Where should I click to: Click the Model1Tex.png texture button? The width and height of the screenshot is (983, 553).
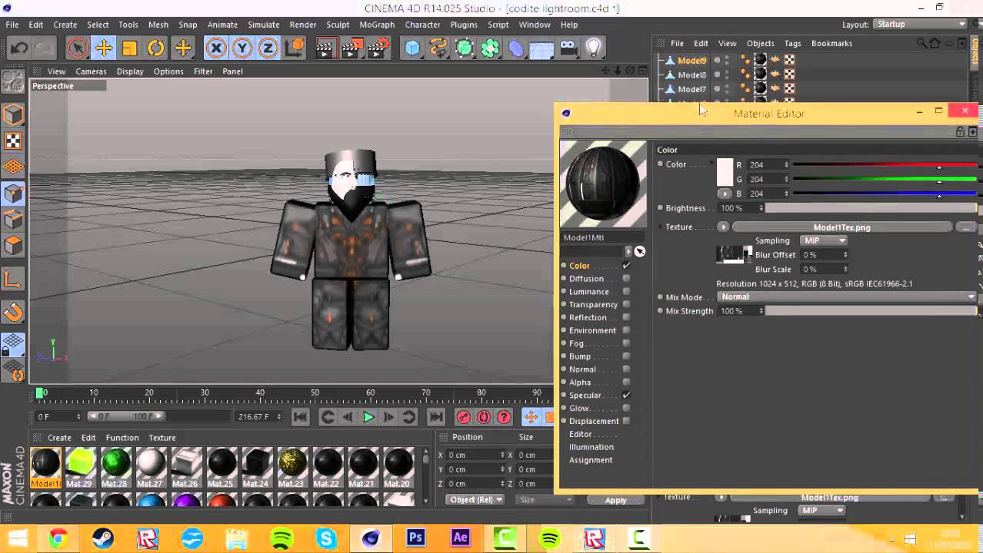841,227
